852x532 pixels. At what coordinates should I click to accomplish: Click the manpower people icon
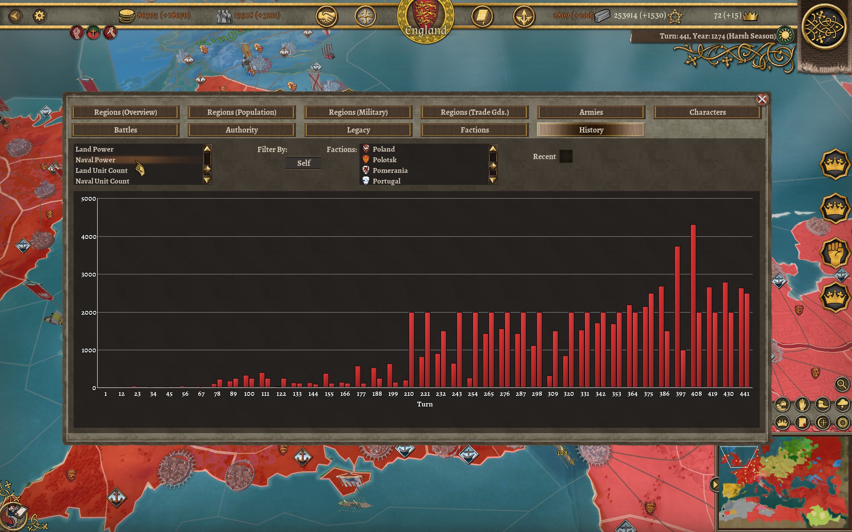224,16
